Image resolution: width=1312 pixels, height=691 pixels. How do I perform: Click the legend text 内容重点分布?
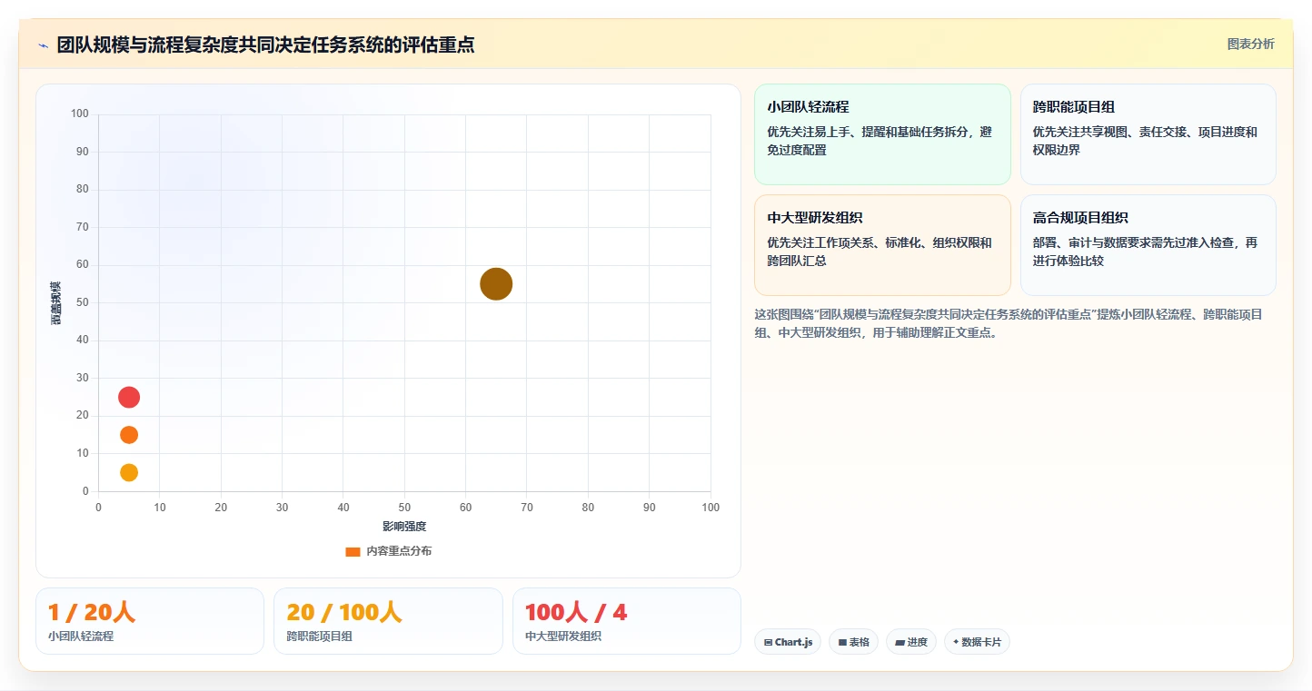(x=399, y=551)
